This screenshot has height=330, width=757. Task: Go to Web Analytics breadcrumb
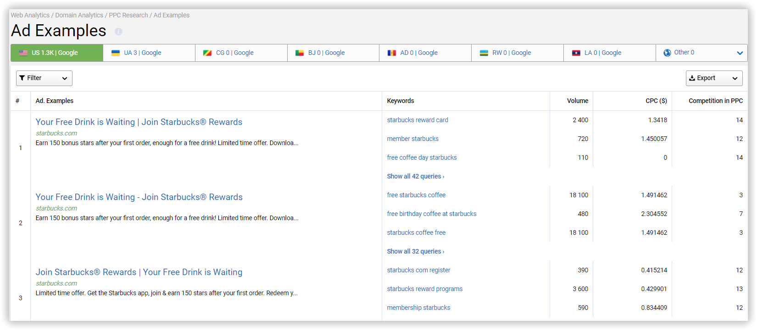30,15
